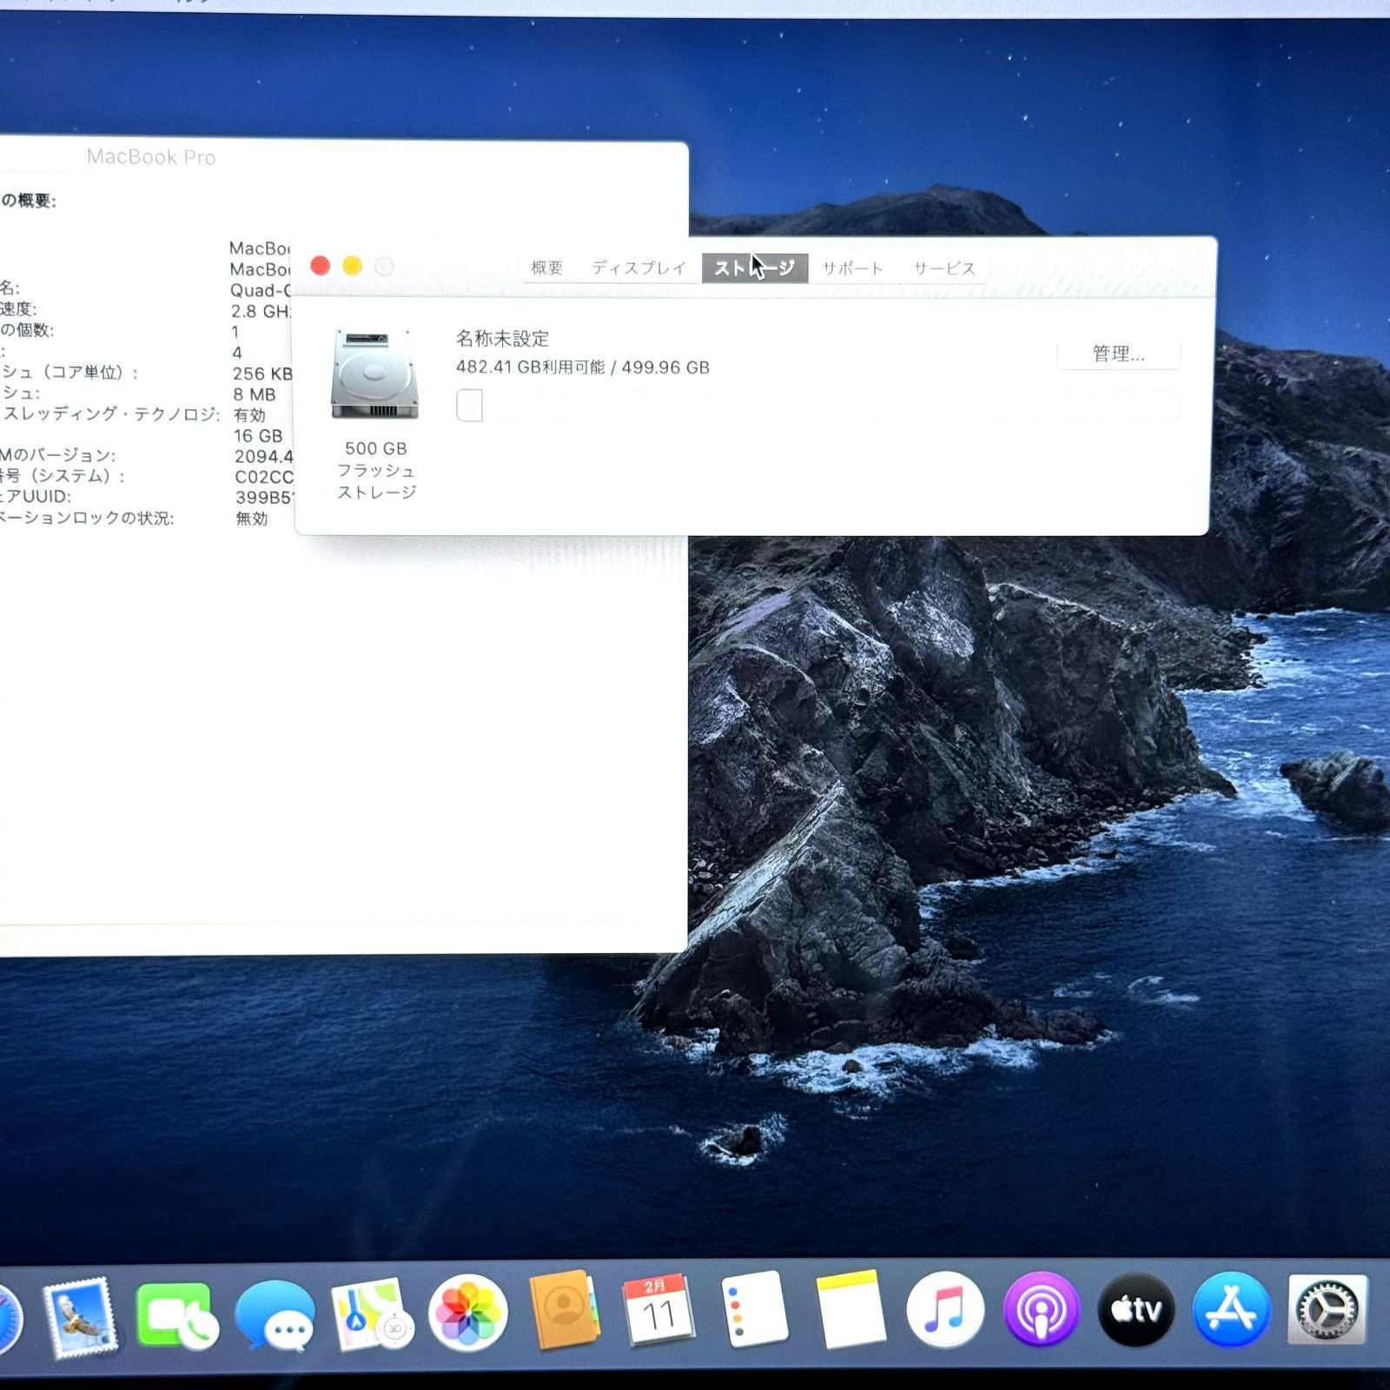Open the サポート tab
Screen dimensions: 1390x1390
[x=852, y=268]
